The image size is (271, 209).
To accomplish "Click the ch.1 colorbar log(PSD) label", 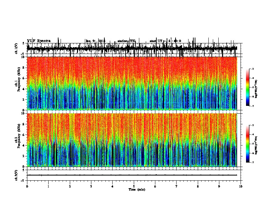I will [x=256, y=89].
